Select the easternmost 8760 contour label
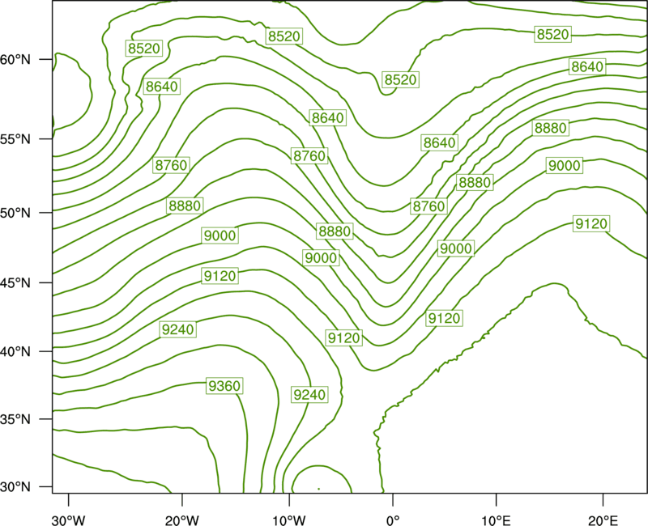The image size is (648, 526). tap(429, 206)
